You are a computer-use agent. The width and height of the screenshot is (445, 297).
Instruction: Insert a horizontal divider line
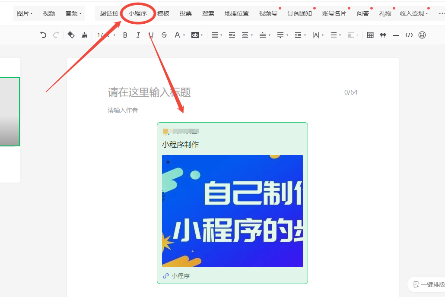point(396,35)
